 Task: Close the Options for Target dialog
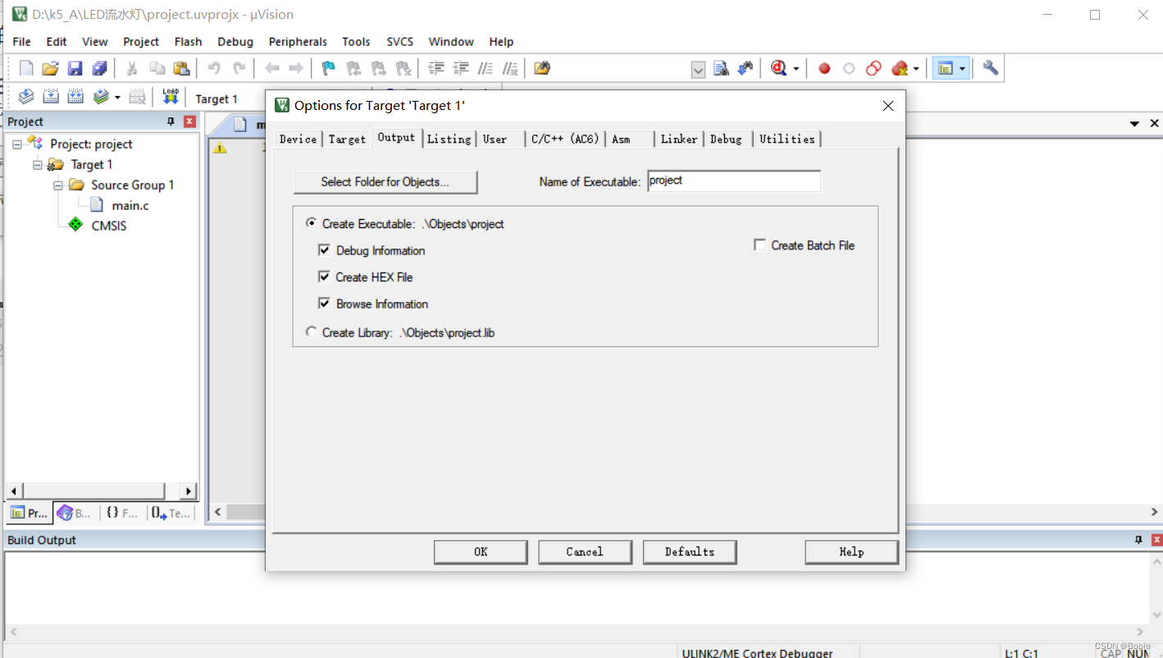(x=887, y=106)
